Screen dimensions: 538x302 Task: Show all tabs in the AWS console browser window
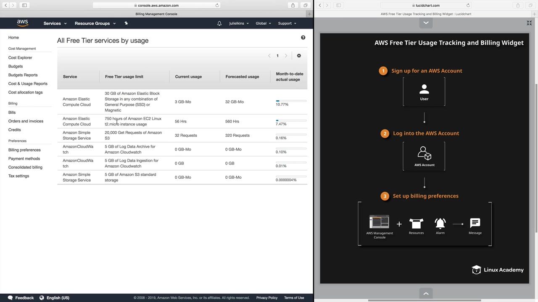(x=306, y=5)
